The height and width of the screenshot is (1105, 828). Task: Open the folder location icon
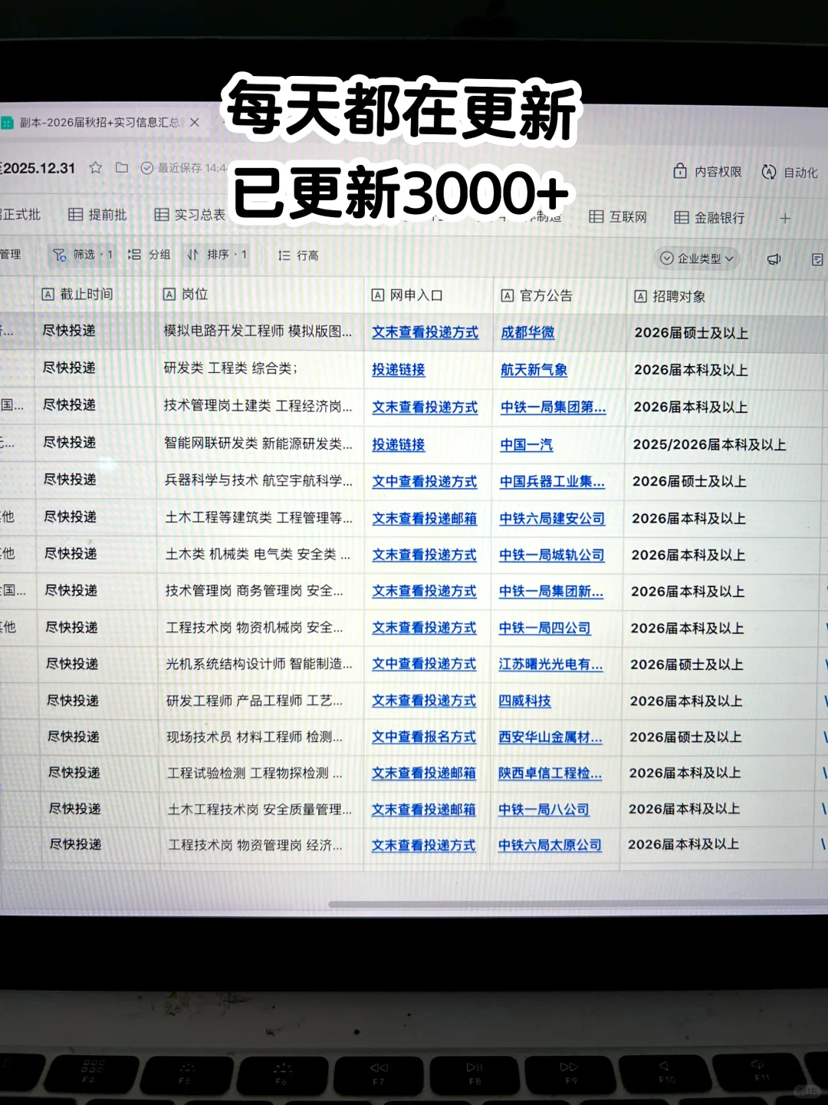tap(121, 167)
